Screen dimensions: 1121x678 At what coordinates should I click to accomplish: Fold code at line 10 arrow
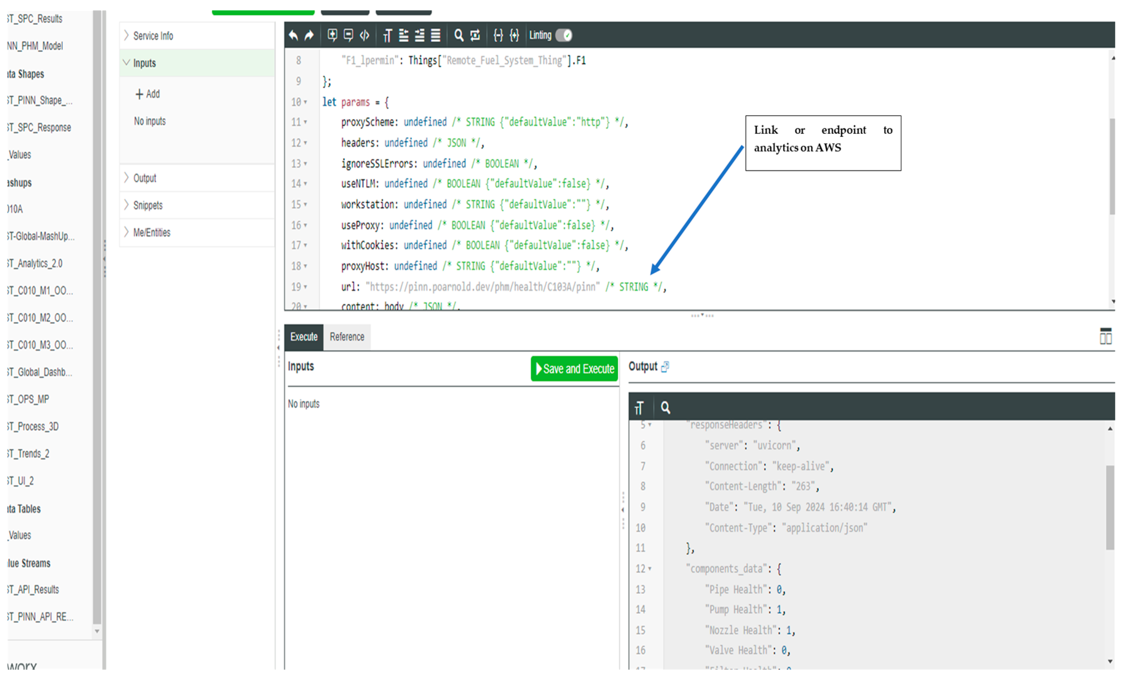[x=305, y=102]
